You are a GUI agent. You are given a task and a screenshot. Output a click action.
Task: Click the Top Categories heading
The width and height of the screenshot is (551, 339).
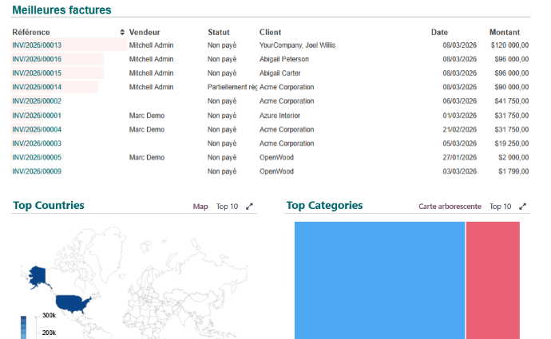(x=324, y=206)
